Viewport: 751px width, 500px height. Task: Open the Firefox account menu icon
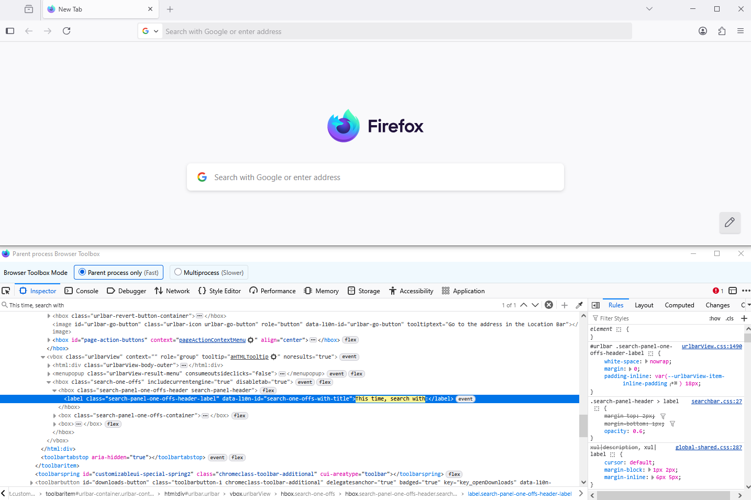pos(703,31)
